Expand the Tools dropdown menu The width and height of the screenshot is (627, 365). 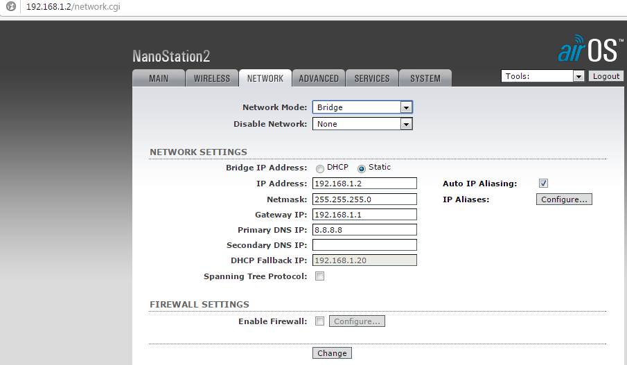(542, 76)
